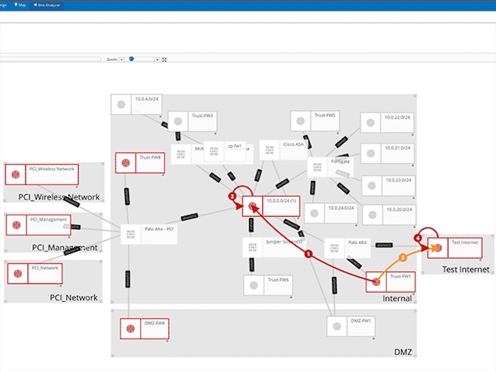The image size is (496, 372).
Task: Click the zoom slider handle
Action: (131, 59)
